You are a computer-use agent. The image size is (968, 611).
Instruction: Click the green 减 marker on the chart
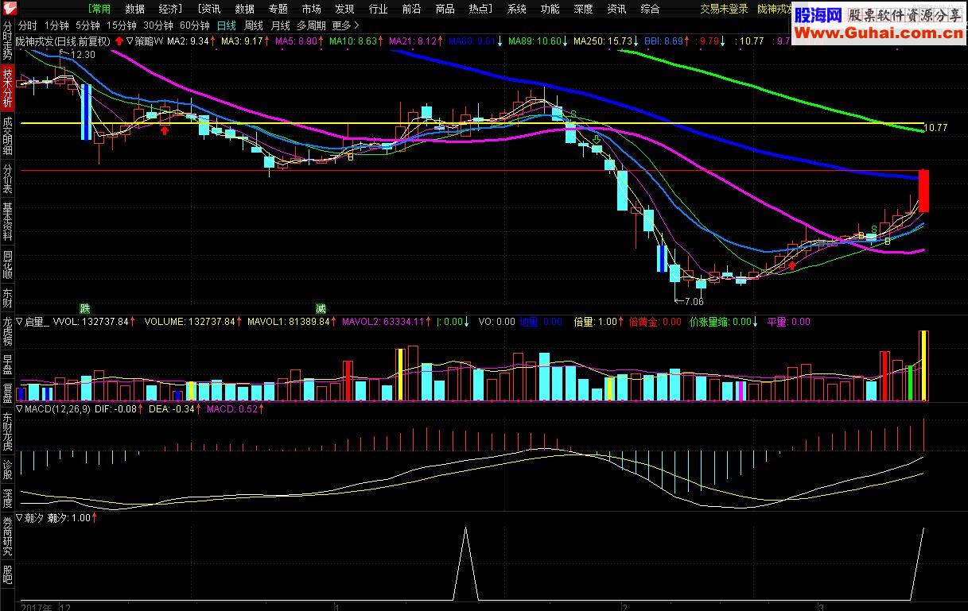(x=321, y=308)
